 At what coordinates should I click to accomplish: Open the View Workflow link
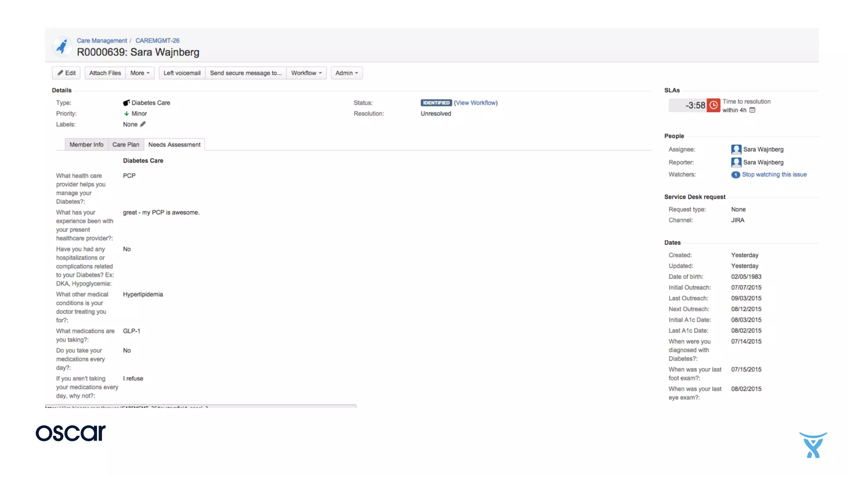pyautogui.click(x=475, y=103)
